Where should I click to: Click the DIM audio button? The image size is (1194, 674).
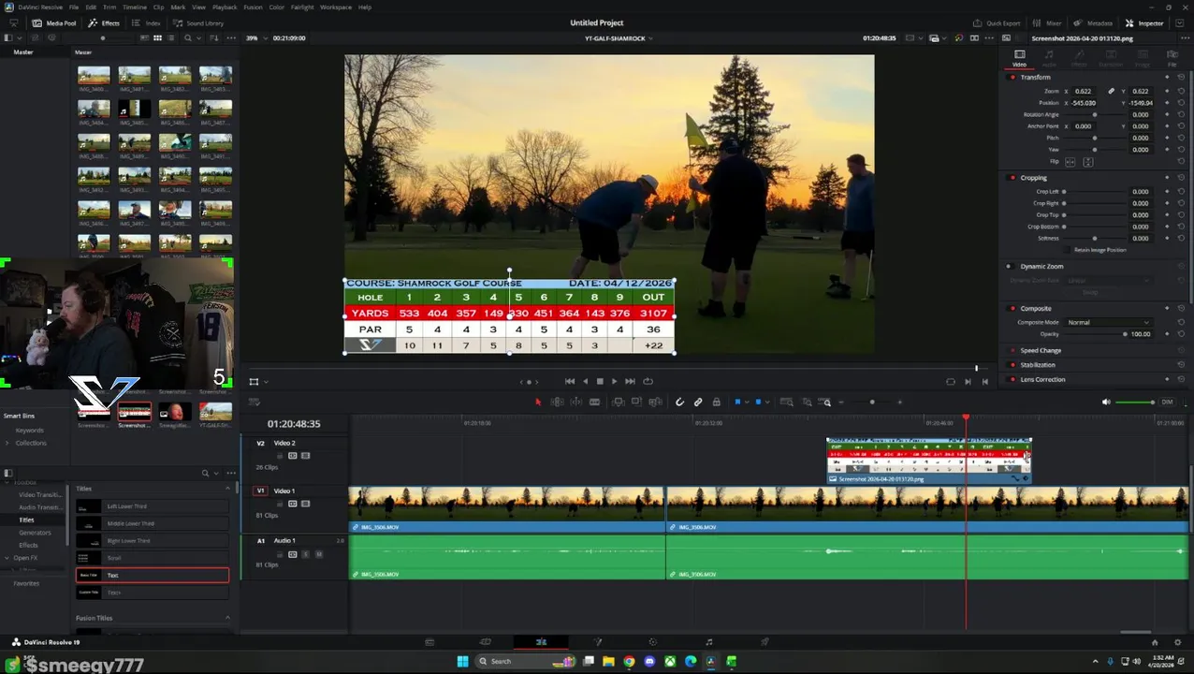click(1167, 403)
